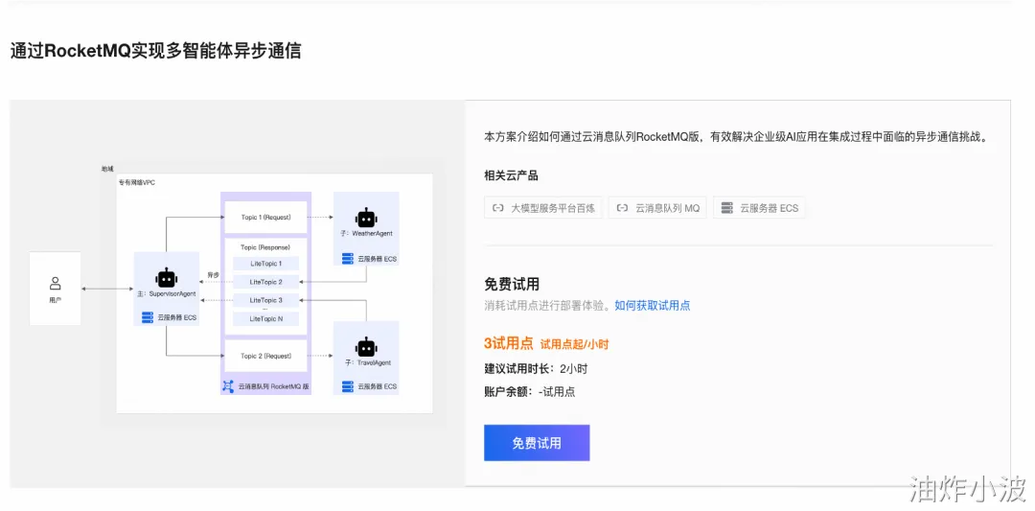Click the 相关云产品 heading

[x=511, y=174]
